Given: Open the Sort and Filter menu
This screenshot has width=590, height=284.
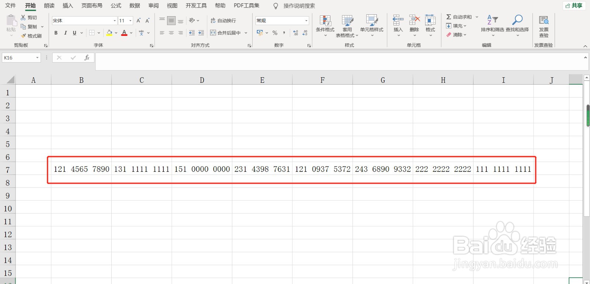Looking at the screenshot, I should tap(492, 25).
